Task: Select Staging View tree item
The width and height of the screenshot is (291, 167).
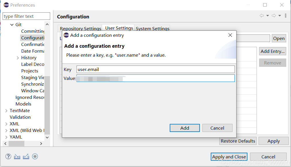Action: coord(33,77)
